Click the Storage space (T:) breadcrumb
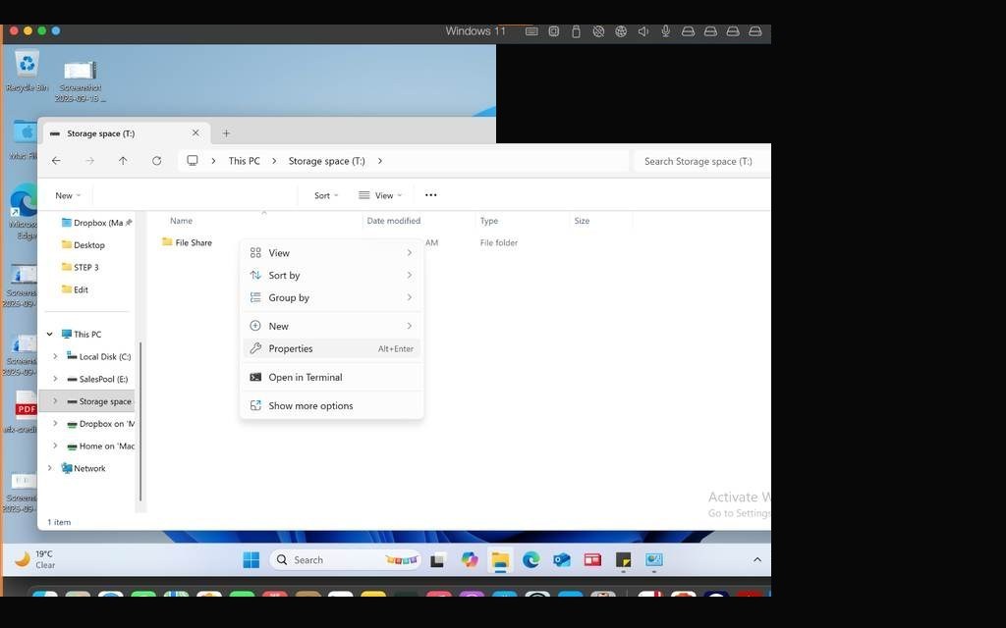The image size is (1006, 628). coord(326,161)
